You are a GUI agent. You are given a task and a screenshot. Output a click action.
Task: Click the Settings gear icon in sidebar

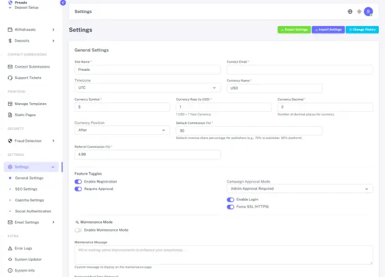(x=10, y=166)
